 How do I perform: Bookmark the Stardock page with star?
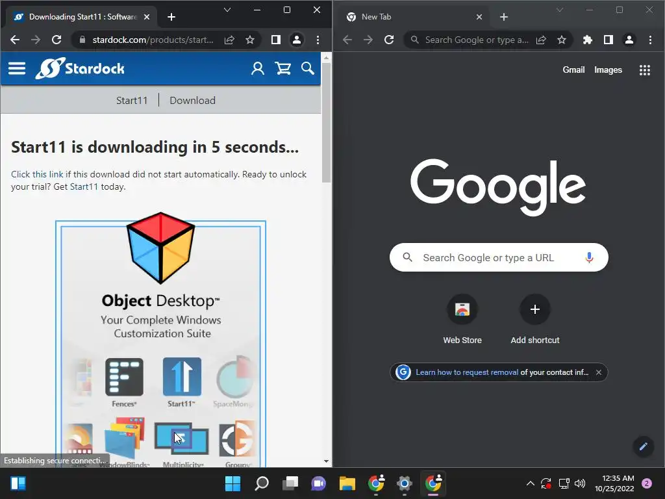click(250, 40)
